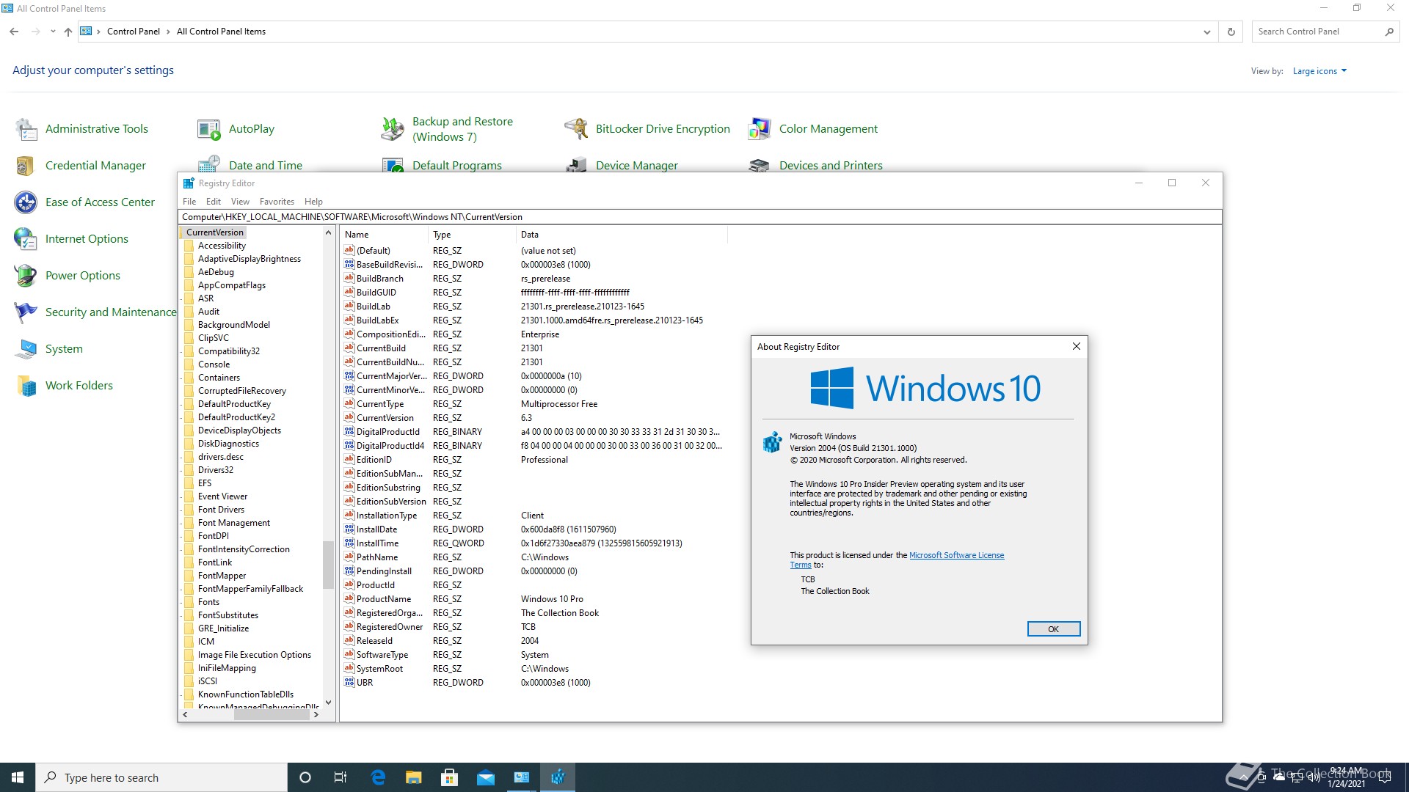This screenshot has width=1409, height=792.
Task: Open Backup and Restore (Windows 7) icon
Action: click(x=393, y=129)
